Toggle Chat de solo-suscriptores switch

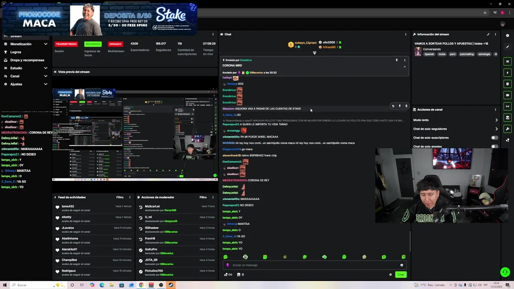pyautogui.click(x=495, y=138)
